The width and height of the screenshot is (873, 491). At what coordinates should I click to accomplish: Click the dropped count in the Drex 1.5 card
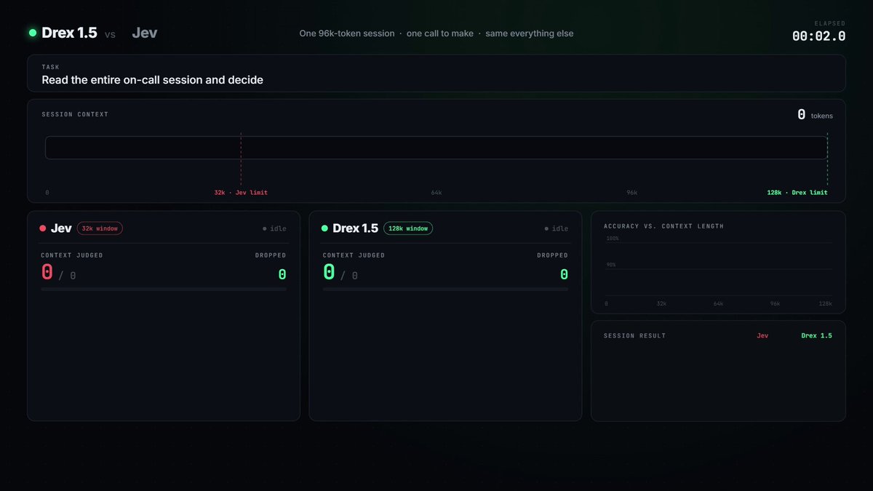click(x=564, y=274)
